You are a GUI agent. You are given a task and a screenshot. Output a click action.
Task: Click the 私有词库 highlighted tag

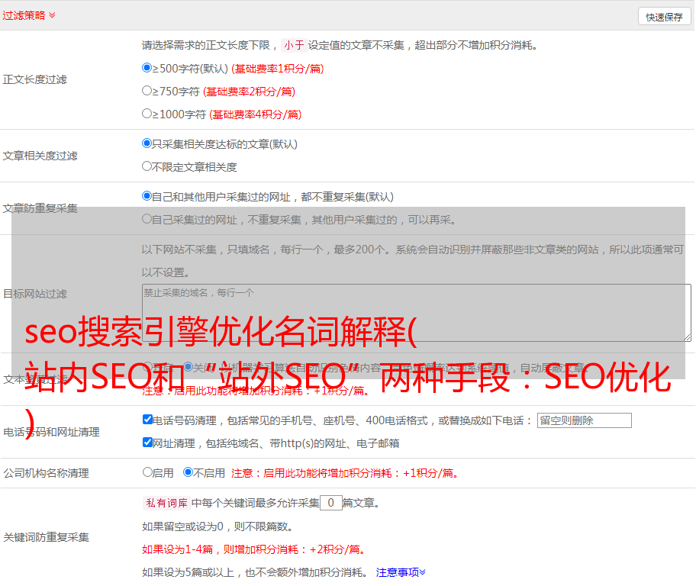tap(167, 503)
